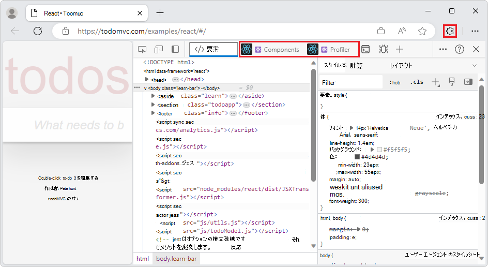The height and width of the screenshot is (267, 488).
Task: Refresh the page
Action: click(38, 31)
